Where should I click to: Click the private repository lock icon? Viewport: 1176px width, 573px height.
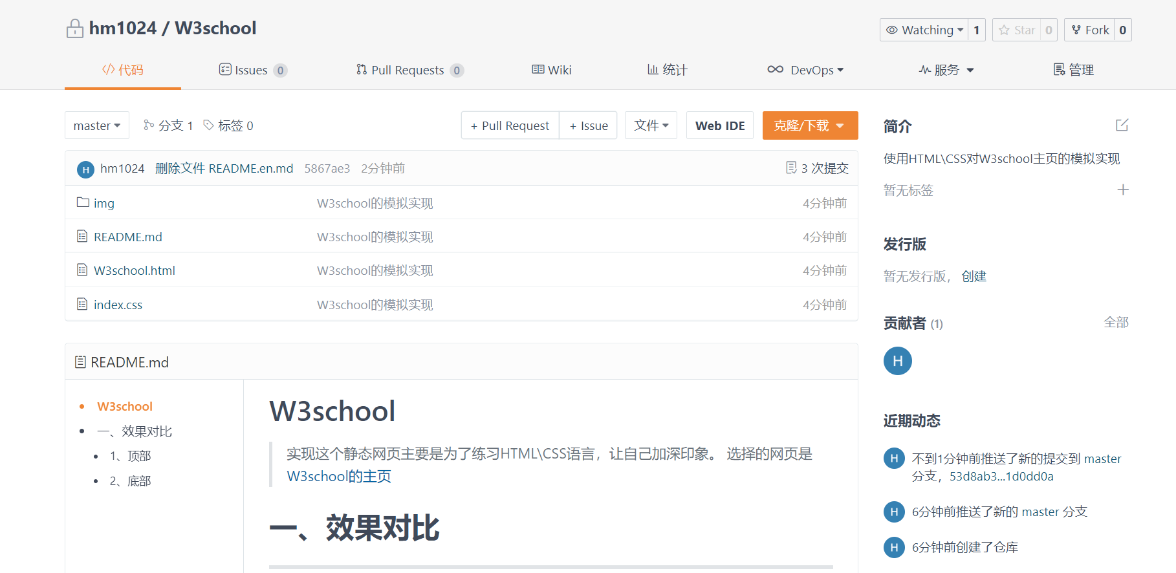[75, 29]
